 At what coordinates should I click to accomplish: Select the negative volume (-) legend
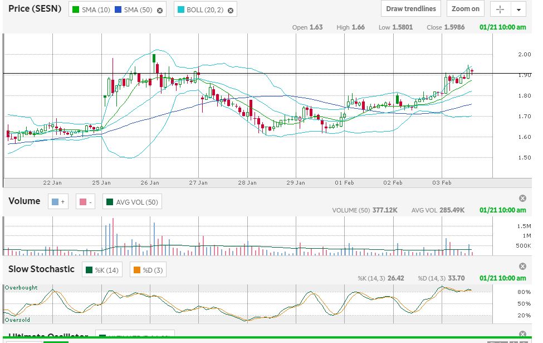[x=85, y=202]
